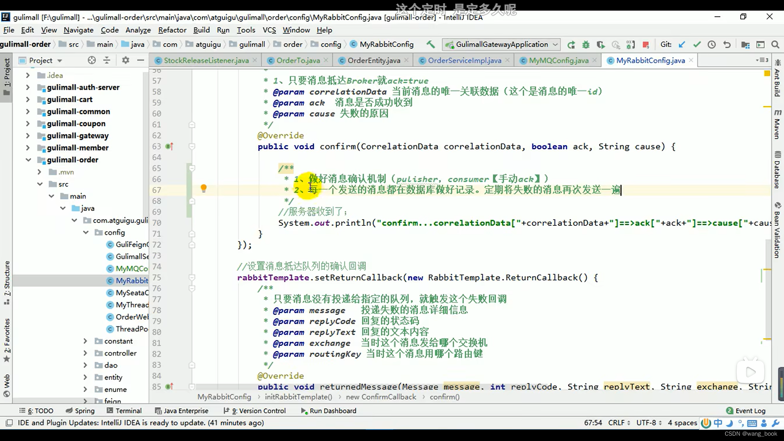784x441 pixels.
Task: Open 9: Version Control panel
Action: [254, 411]
